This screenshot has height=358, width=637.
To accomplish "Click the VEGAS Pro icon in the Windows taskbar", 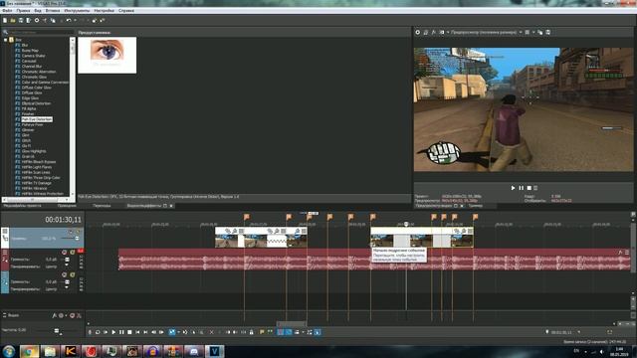I will pos(214,351).
